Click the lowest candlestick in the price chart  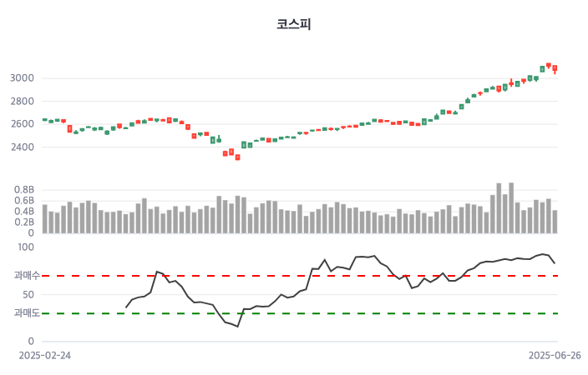pos(237,157)
